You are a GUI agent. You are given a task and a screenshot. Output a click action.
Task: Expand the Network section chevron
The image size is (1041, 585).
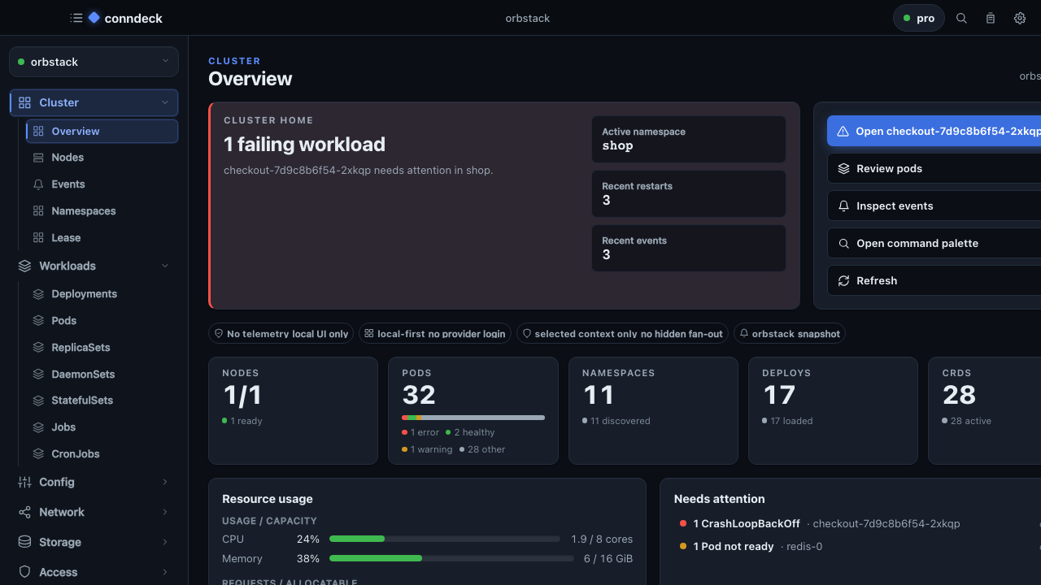click(165, 512)
